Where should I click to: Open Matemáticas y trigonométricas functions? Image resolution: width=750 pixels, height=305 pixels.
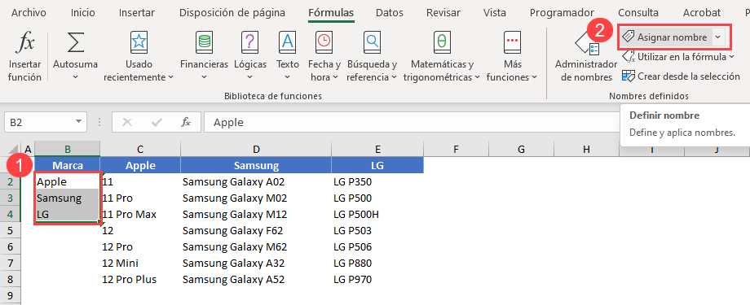tap(442, 57)
